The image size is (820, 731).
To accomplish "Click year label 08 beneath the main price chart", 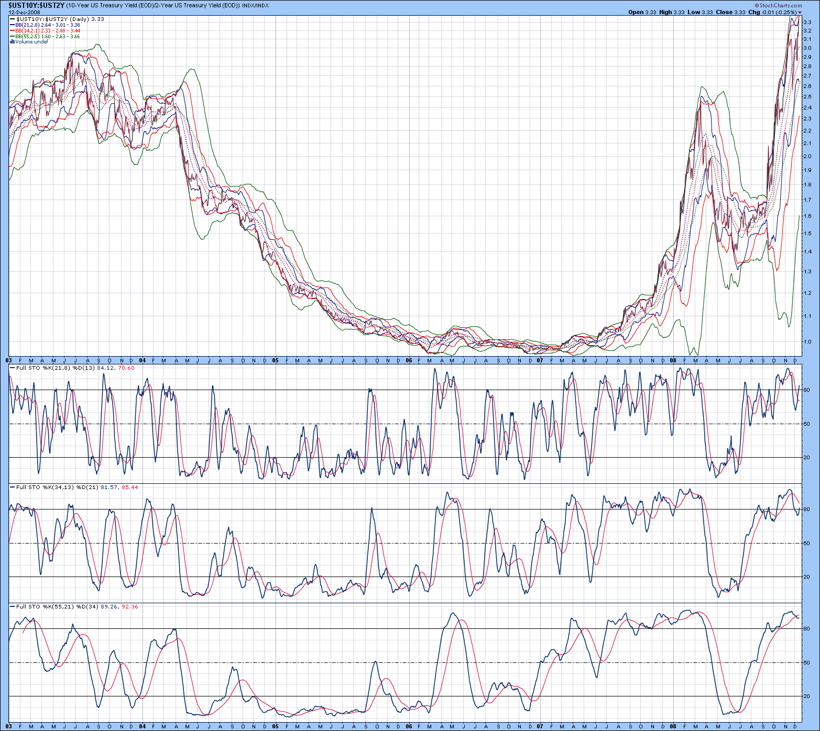I will pyautogui.click(x=673, y=360).
